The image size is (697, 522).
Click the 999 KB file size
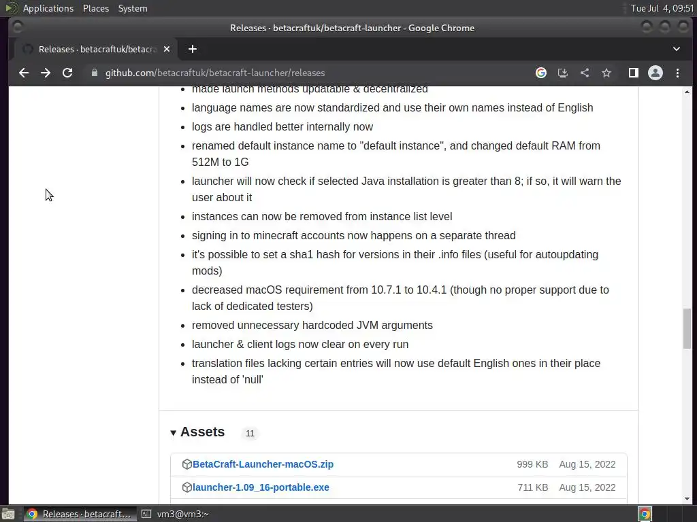pos(532,464)
